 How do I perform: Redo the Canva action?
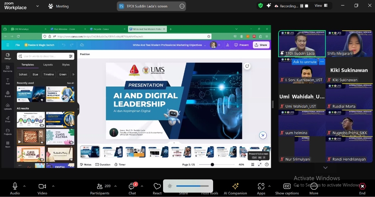[x=72, y=45]
